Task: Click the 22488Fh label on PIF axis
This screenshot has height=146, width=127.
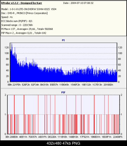Action: click(x=118, y=137)
